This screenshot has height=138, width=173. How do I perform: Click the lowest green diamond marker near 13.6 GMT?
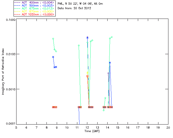coord(104,110)
